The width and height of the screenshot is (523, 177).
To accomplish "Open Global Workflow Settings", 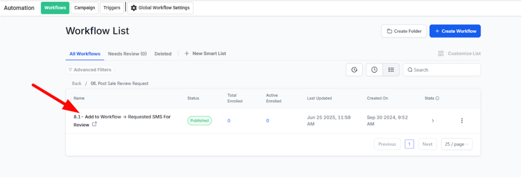I will coord(160,8).
